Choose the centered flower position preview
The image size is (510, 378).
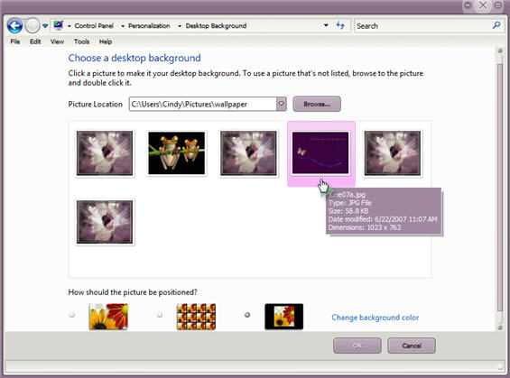point(284,317)
